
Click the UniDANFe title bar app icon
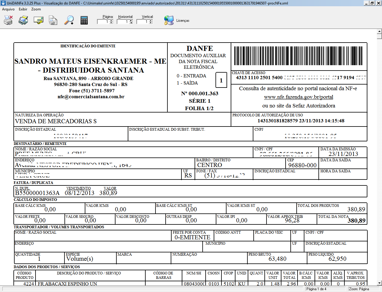click(3, 3)
